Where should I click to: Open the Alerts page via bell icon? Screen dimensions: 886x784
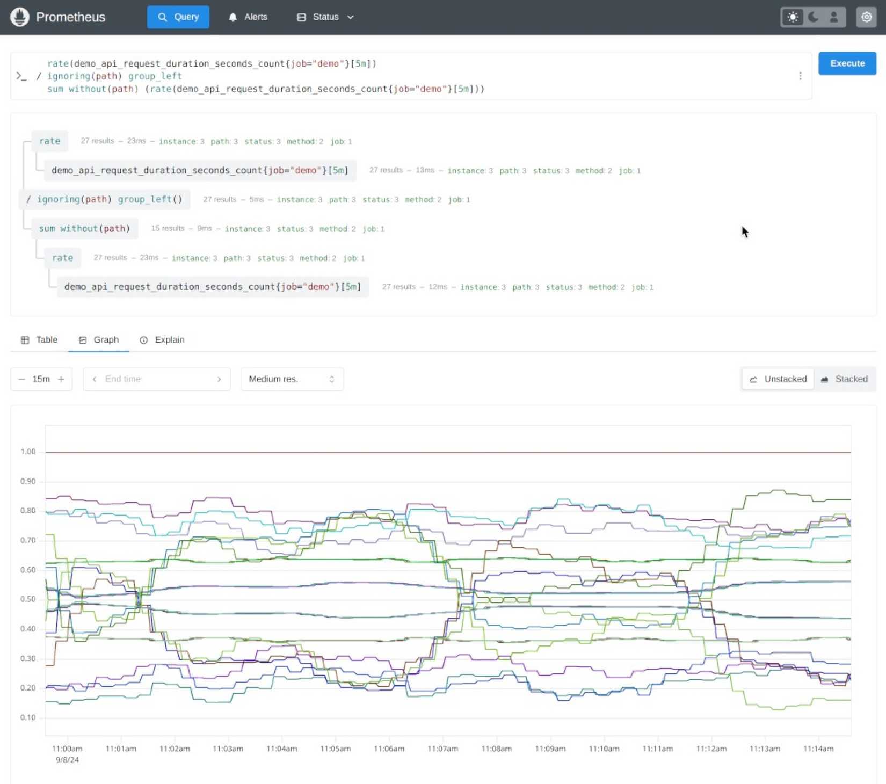point(233,17)
